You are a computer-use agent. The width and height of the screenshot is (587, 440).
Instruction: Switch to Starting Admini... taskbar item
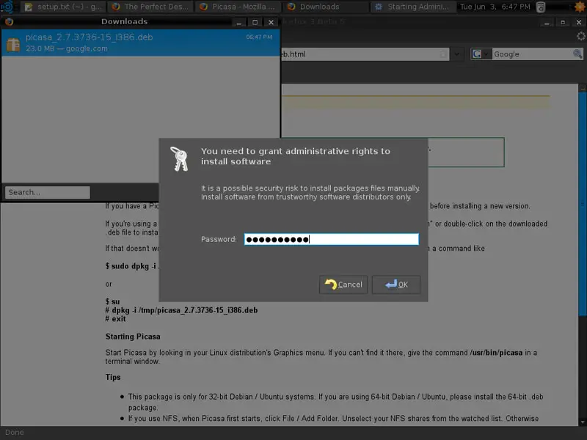(413, 7)
